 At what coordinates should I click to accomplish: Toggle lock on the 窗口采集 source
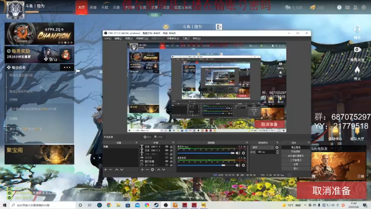[x=171, y=161]
